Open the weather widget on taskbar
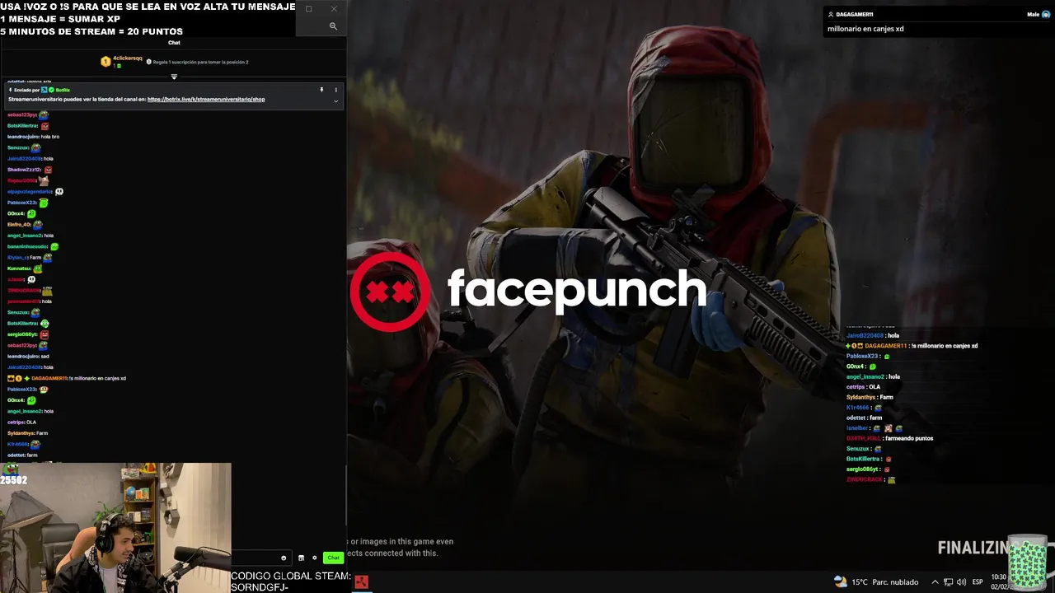Screen dimensions: 1055x593 point(874,581)
